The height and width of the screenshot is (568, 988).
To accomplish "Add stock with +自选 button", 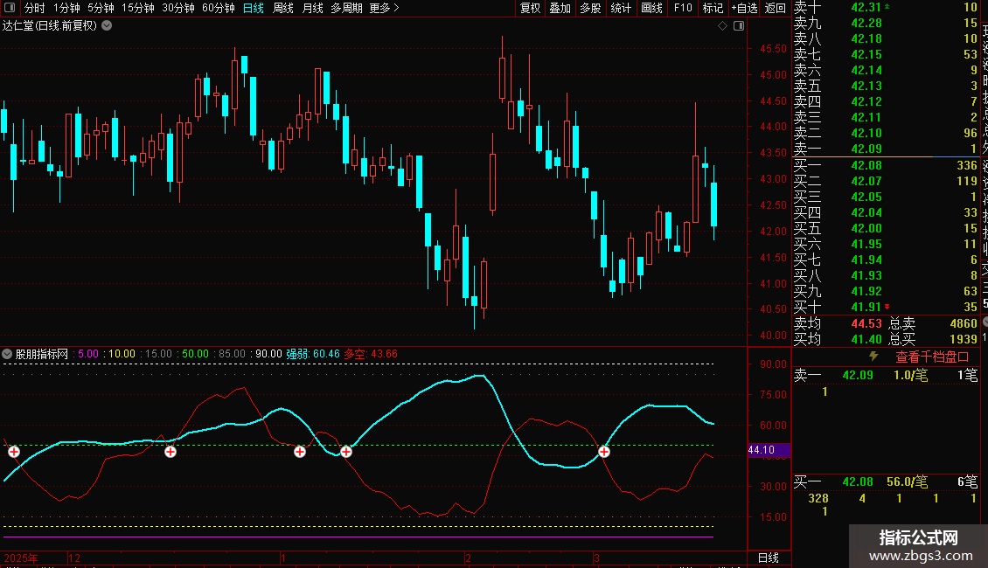I will [742, 8].
